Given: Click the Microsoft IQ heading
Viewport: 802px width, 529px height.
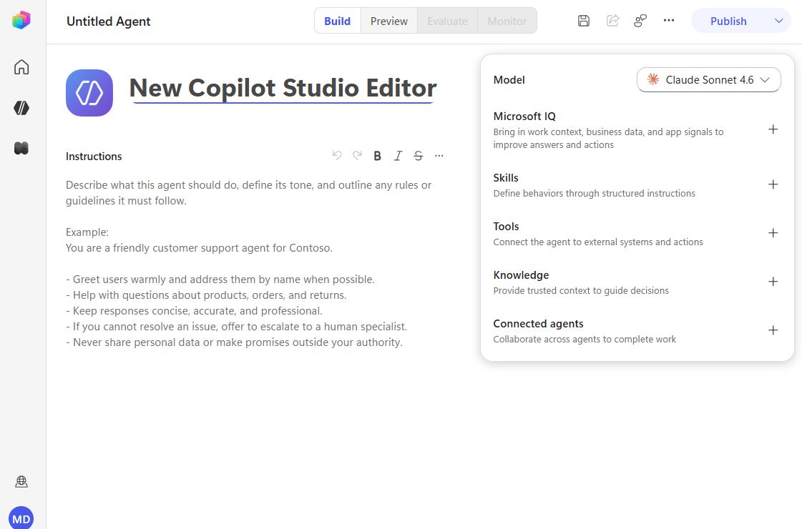Looking at the screenshot, I should click(524, 116).
